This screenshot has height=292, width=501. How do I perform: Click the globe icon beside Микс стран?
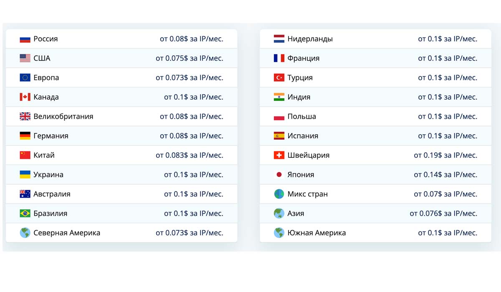pos(279,194)
